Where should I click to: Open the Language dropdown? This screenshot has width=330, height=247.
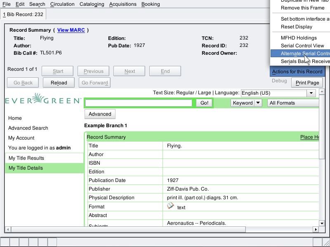pos(278,93)
